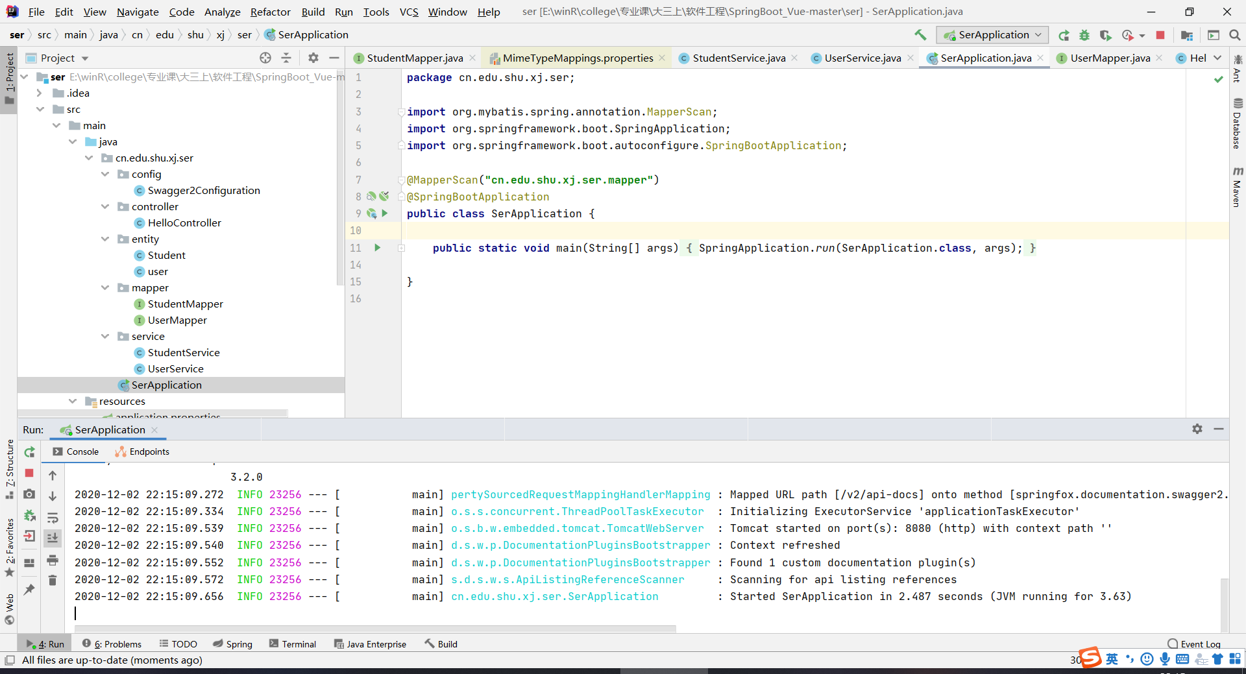Stop the process in Run panel

[29, 473]
